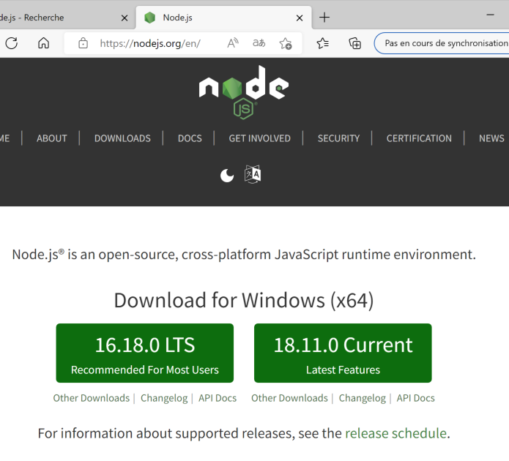Switch to the Node.js tab
This screenshot has width=509, height=461.
[224, 18]
